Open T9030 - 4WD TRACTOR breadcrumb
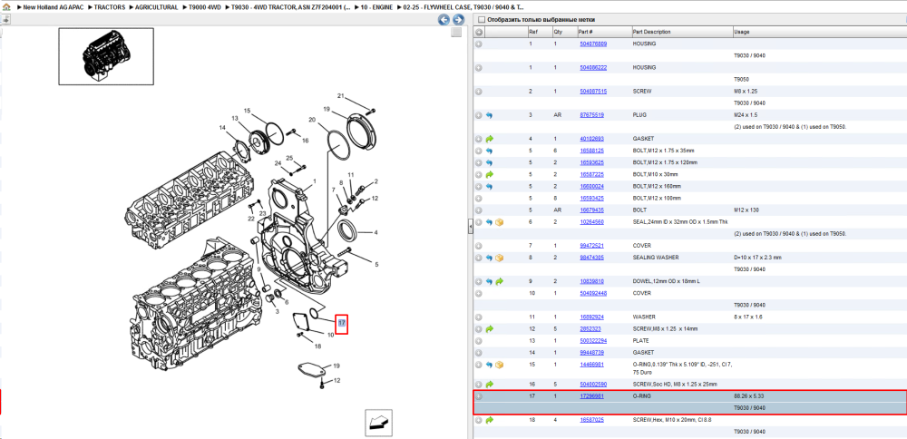 (x=291, y=7)
